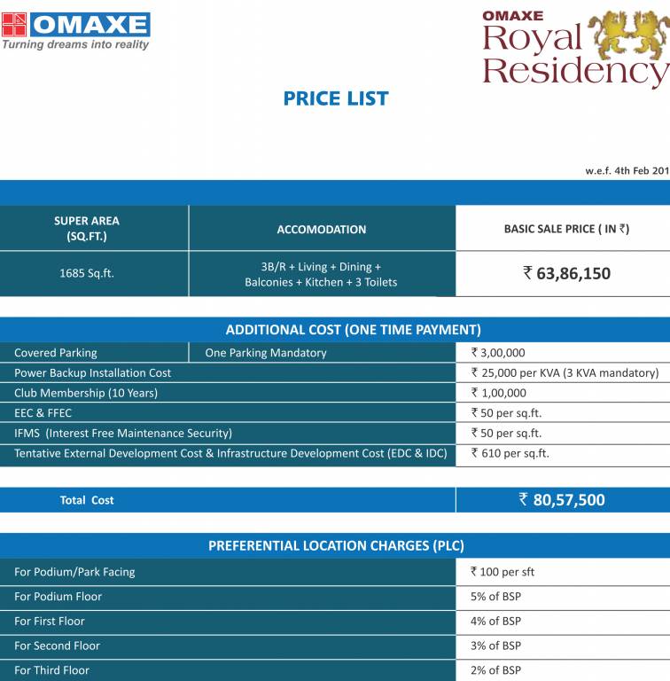Select the ₹ 100 per sft value

tap(502, 572)
